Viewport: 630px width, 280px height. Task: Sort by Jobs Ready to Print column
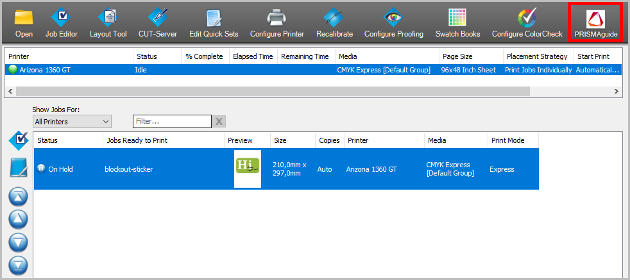coord(163,140)
